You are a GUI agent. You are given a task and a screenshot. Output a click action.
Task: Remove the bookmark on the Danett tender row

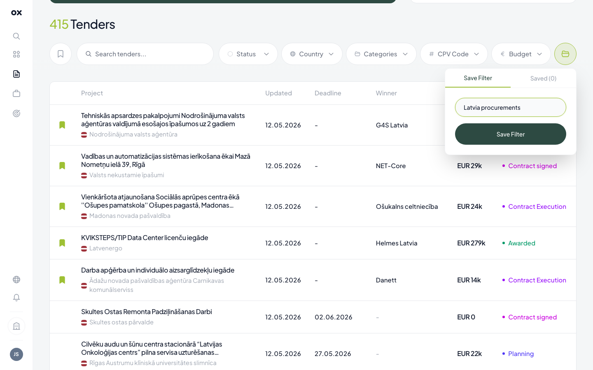tap(62, 280)
